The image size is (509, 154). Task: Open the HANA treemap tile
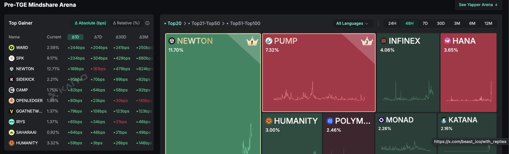[x=468, y=72]
